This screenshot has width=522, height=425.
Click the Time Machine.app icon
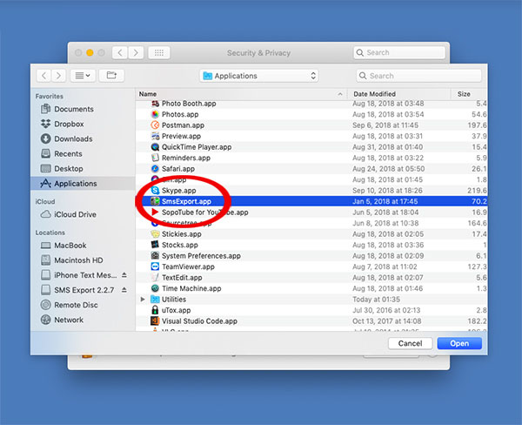[155, 288]
